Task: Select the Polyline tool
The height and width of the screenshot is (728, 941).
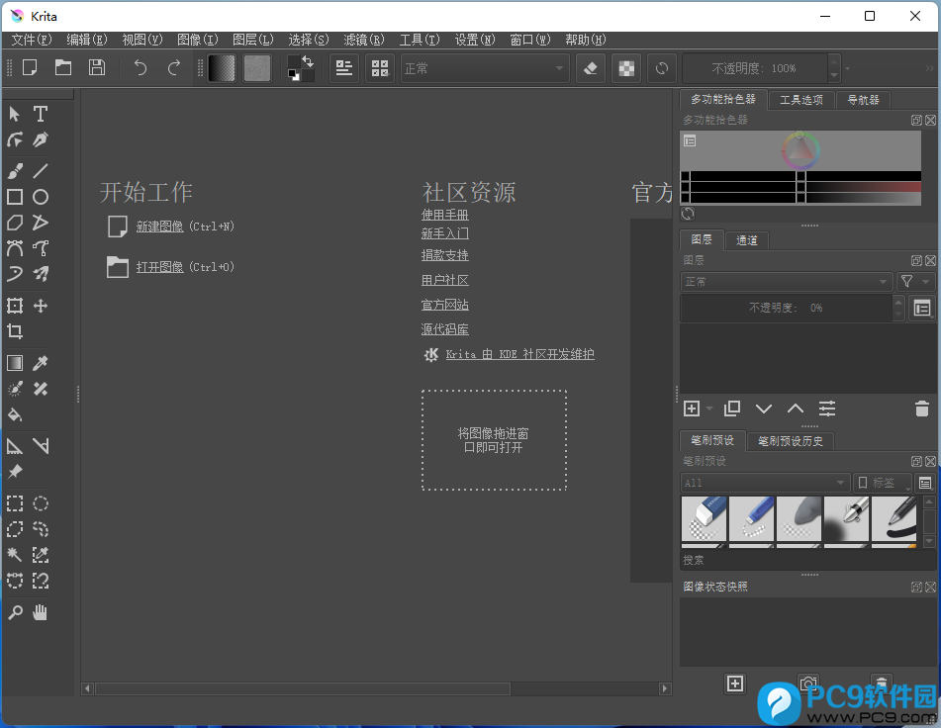Action: (41, 223)
